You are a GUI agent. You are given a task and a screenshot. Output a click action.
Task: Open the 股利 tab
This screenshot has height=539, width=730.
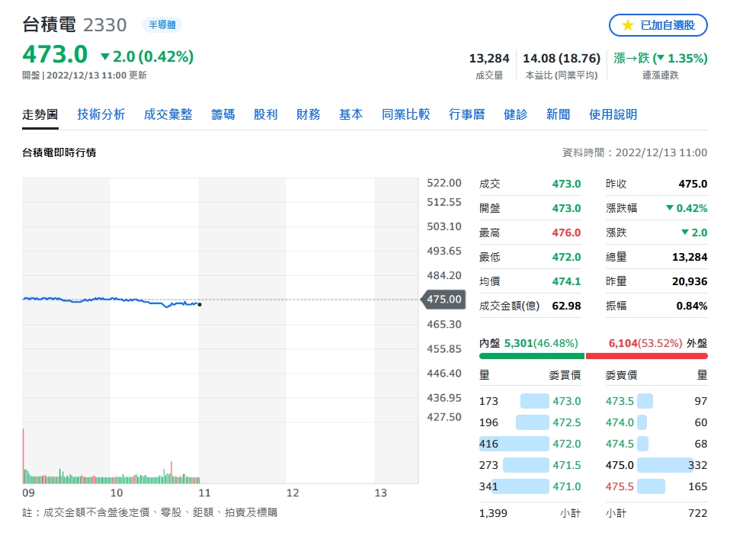(x=265, y=114)
